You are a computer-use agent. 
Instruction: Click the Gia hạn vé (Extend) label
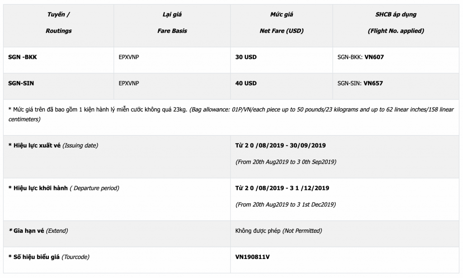pyautogui.click(x=38, y=231)
